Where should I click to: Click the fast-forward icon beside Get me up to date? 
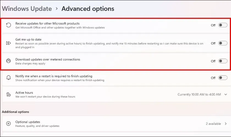pyautogui.click(x=9, y=43)
